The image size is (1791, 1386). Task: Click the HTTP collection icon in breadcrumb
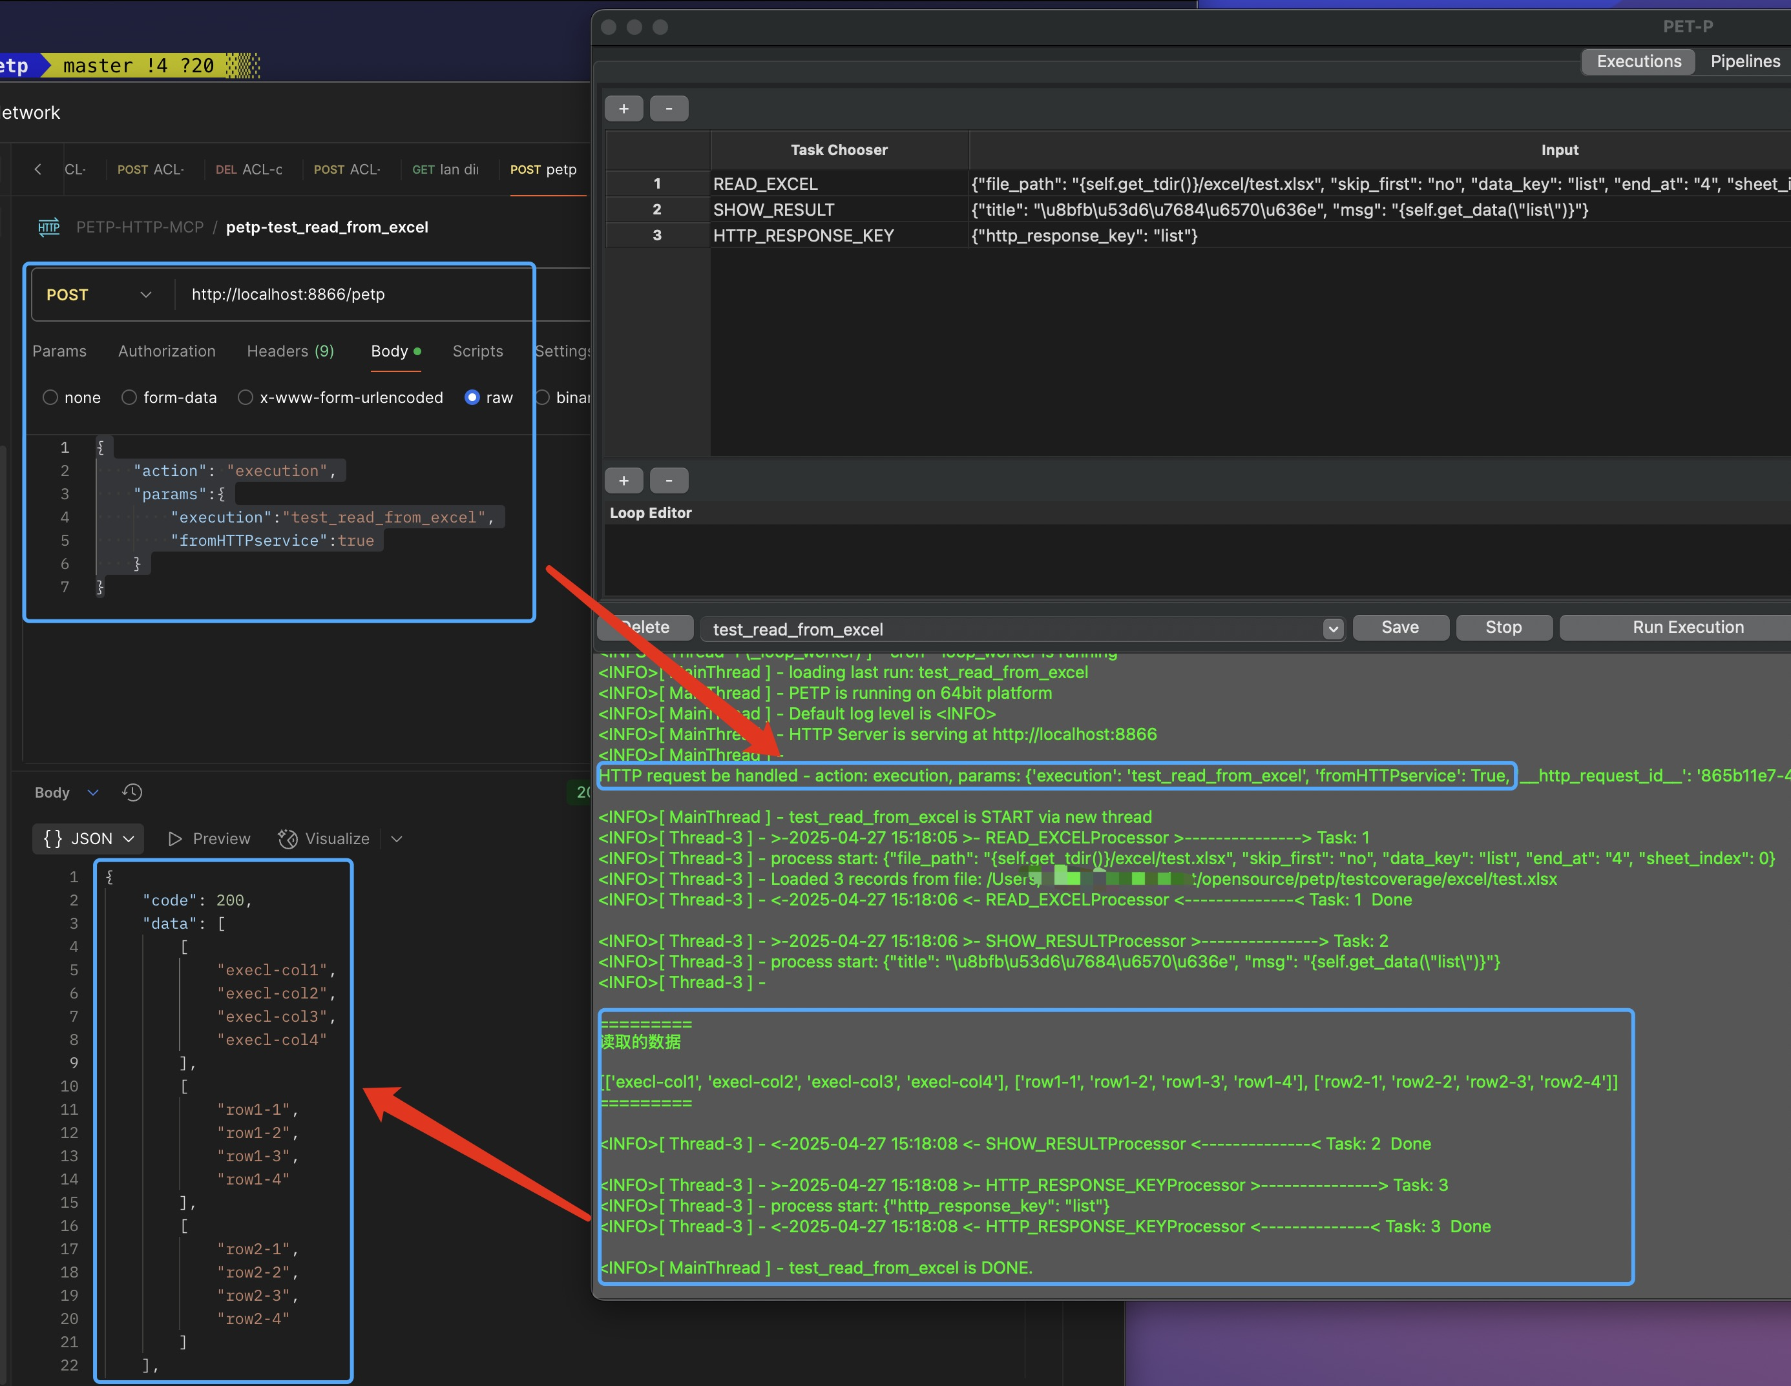tap(49, 227)
